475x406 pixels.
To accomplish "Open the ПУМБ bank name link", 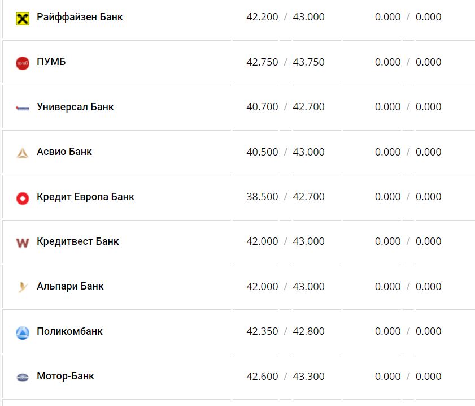I will (51, 62).
